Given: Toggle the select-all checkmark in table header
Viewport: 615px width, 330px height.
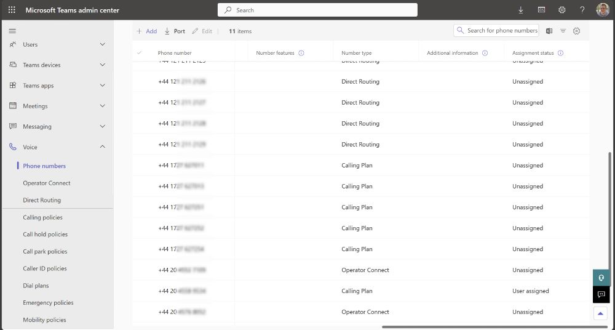Looking at the screenshot, I should 139,53.
